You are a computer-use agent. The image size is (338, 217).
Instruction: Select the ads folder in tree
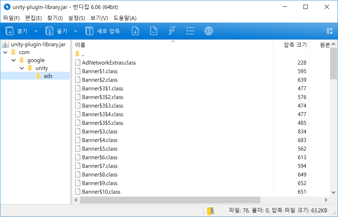[x=35, y=76]
